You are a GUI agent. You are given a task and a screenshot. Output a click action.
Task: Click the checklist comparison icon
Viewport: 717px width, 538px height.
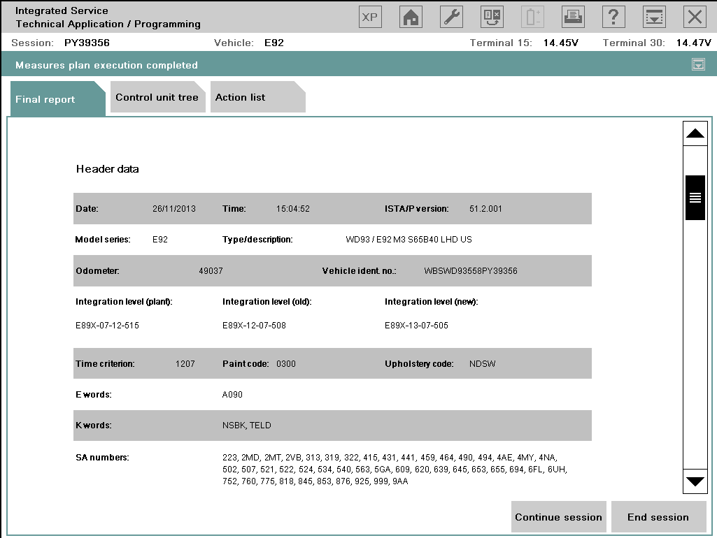492,17
